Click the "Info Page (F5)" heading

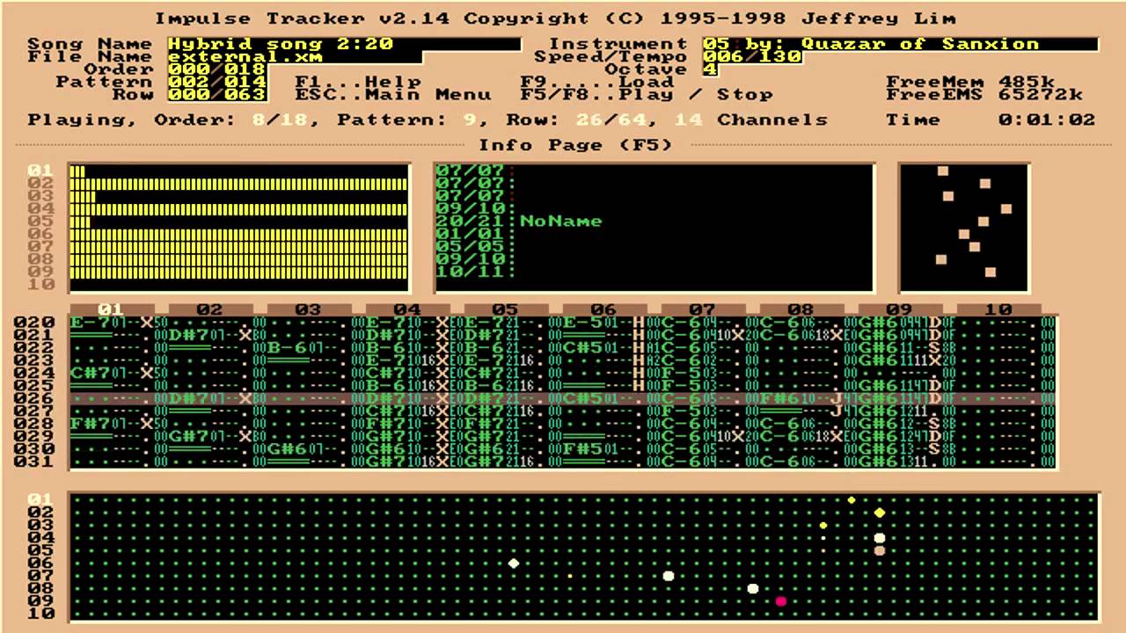point(576,145)
